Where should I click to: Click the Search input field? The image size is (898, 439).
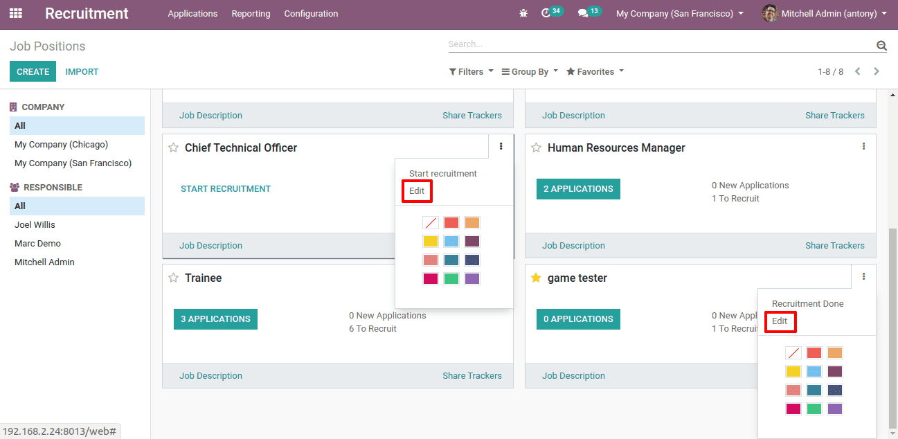(661, 44)
